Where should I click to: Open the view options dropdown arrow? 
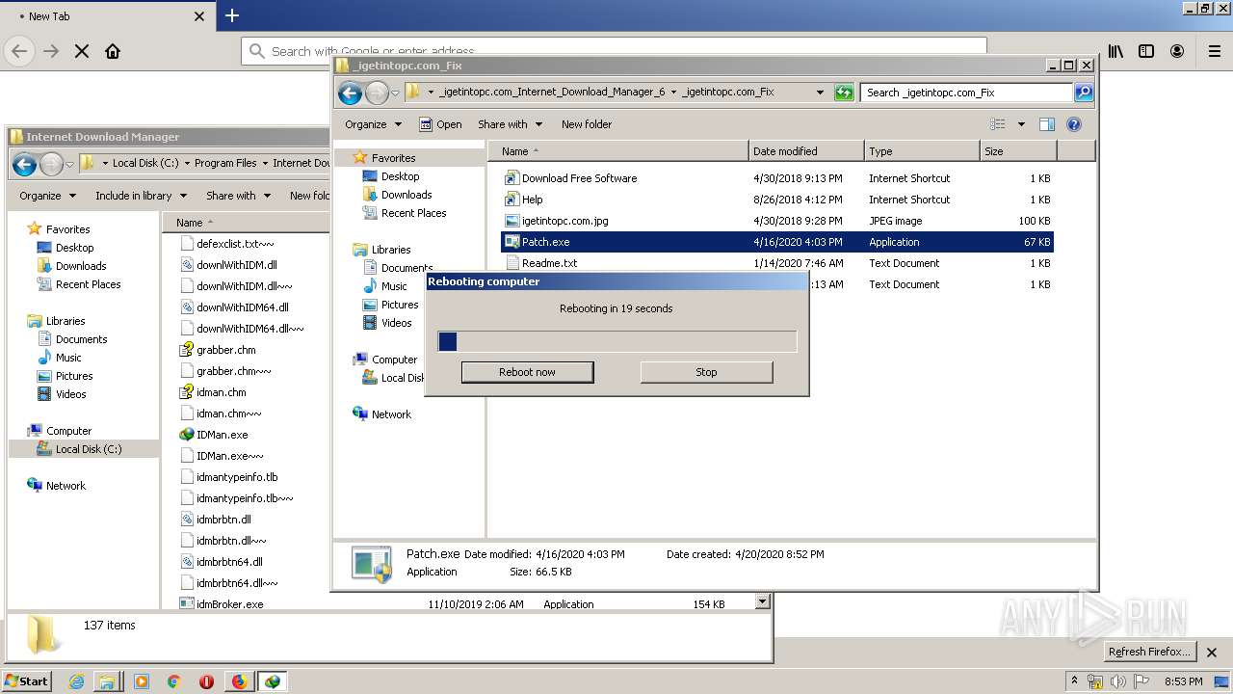coord(1021,124)
